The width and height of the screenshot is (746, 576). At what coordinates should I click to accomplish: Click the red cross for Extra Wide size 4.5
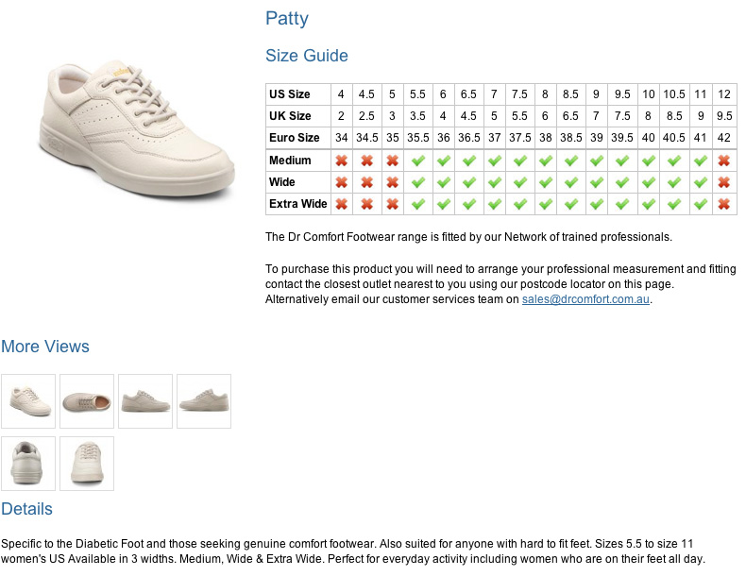[x=366, y=204]
